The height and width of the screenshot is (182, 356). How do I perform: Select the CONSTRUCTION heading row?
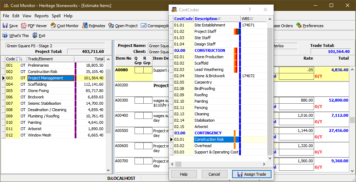tap(218, 50)
